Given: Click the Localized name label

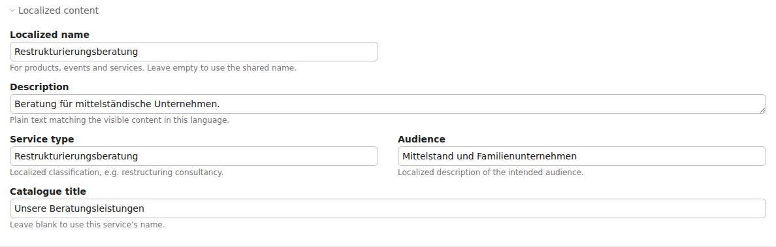Looking at the screenshot, I should 50,35.
